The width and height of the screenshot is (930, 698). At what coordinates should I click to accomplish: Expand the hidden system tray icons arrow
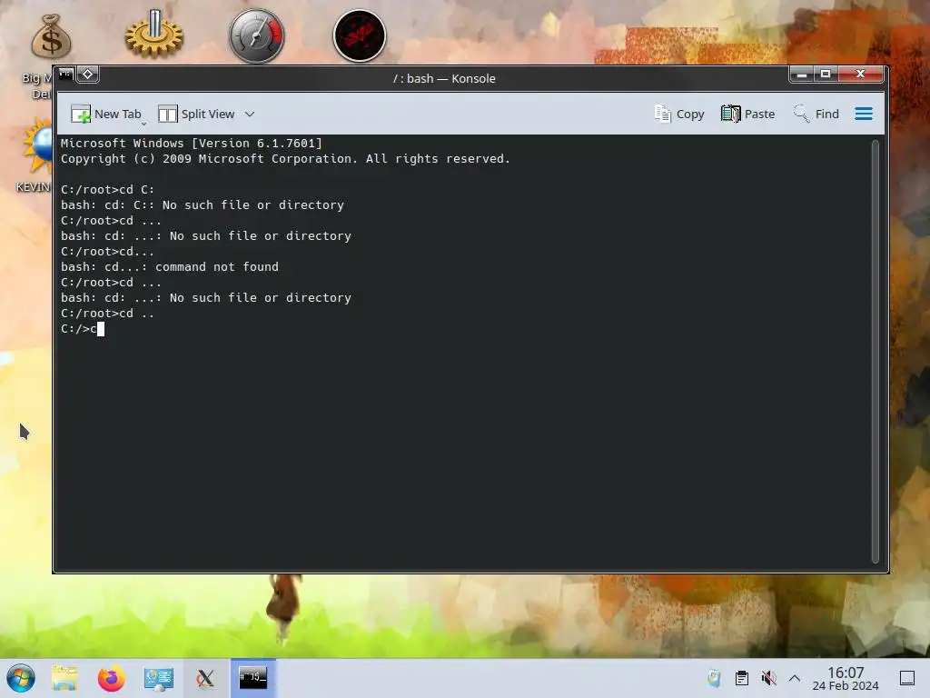795,678
